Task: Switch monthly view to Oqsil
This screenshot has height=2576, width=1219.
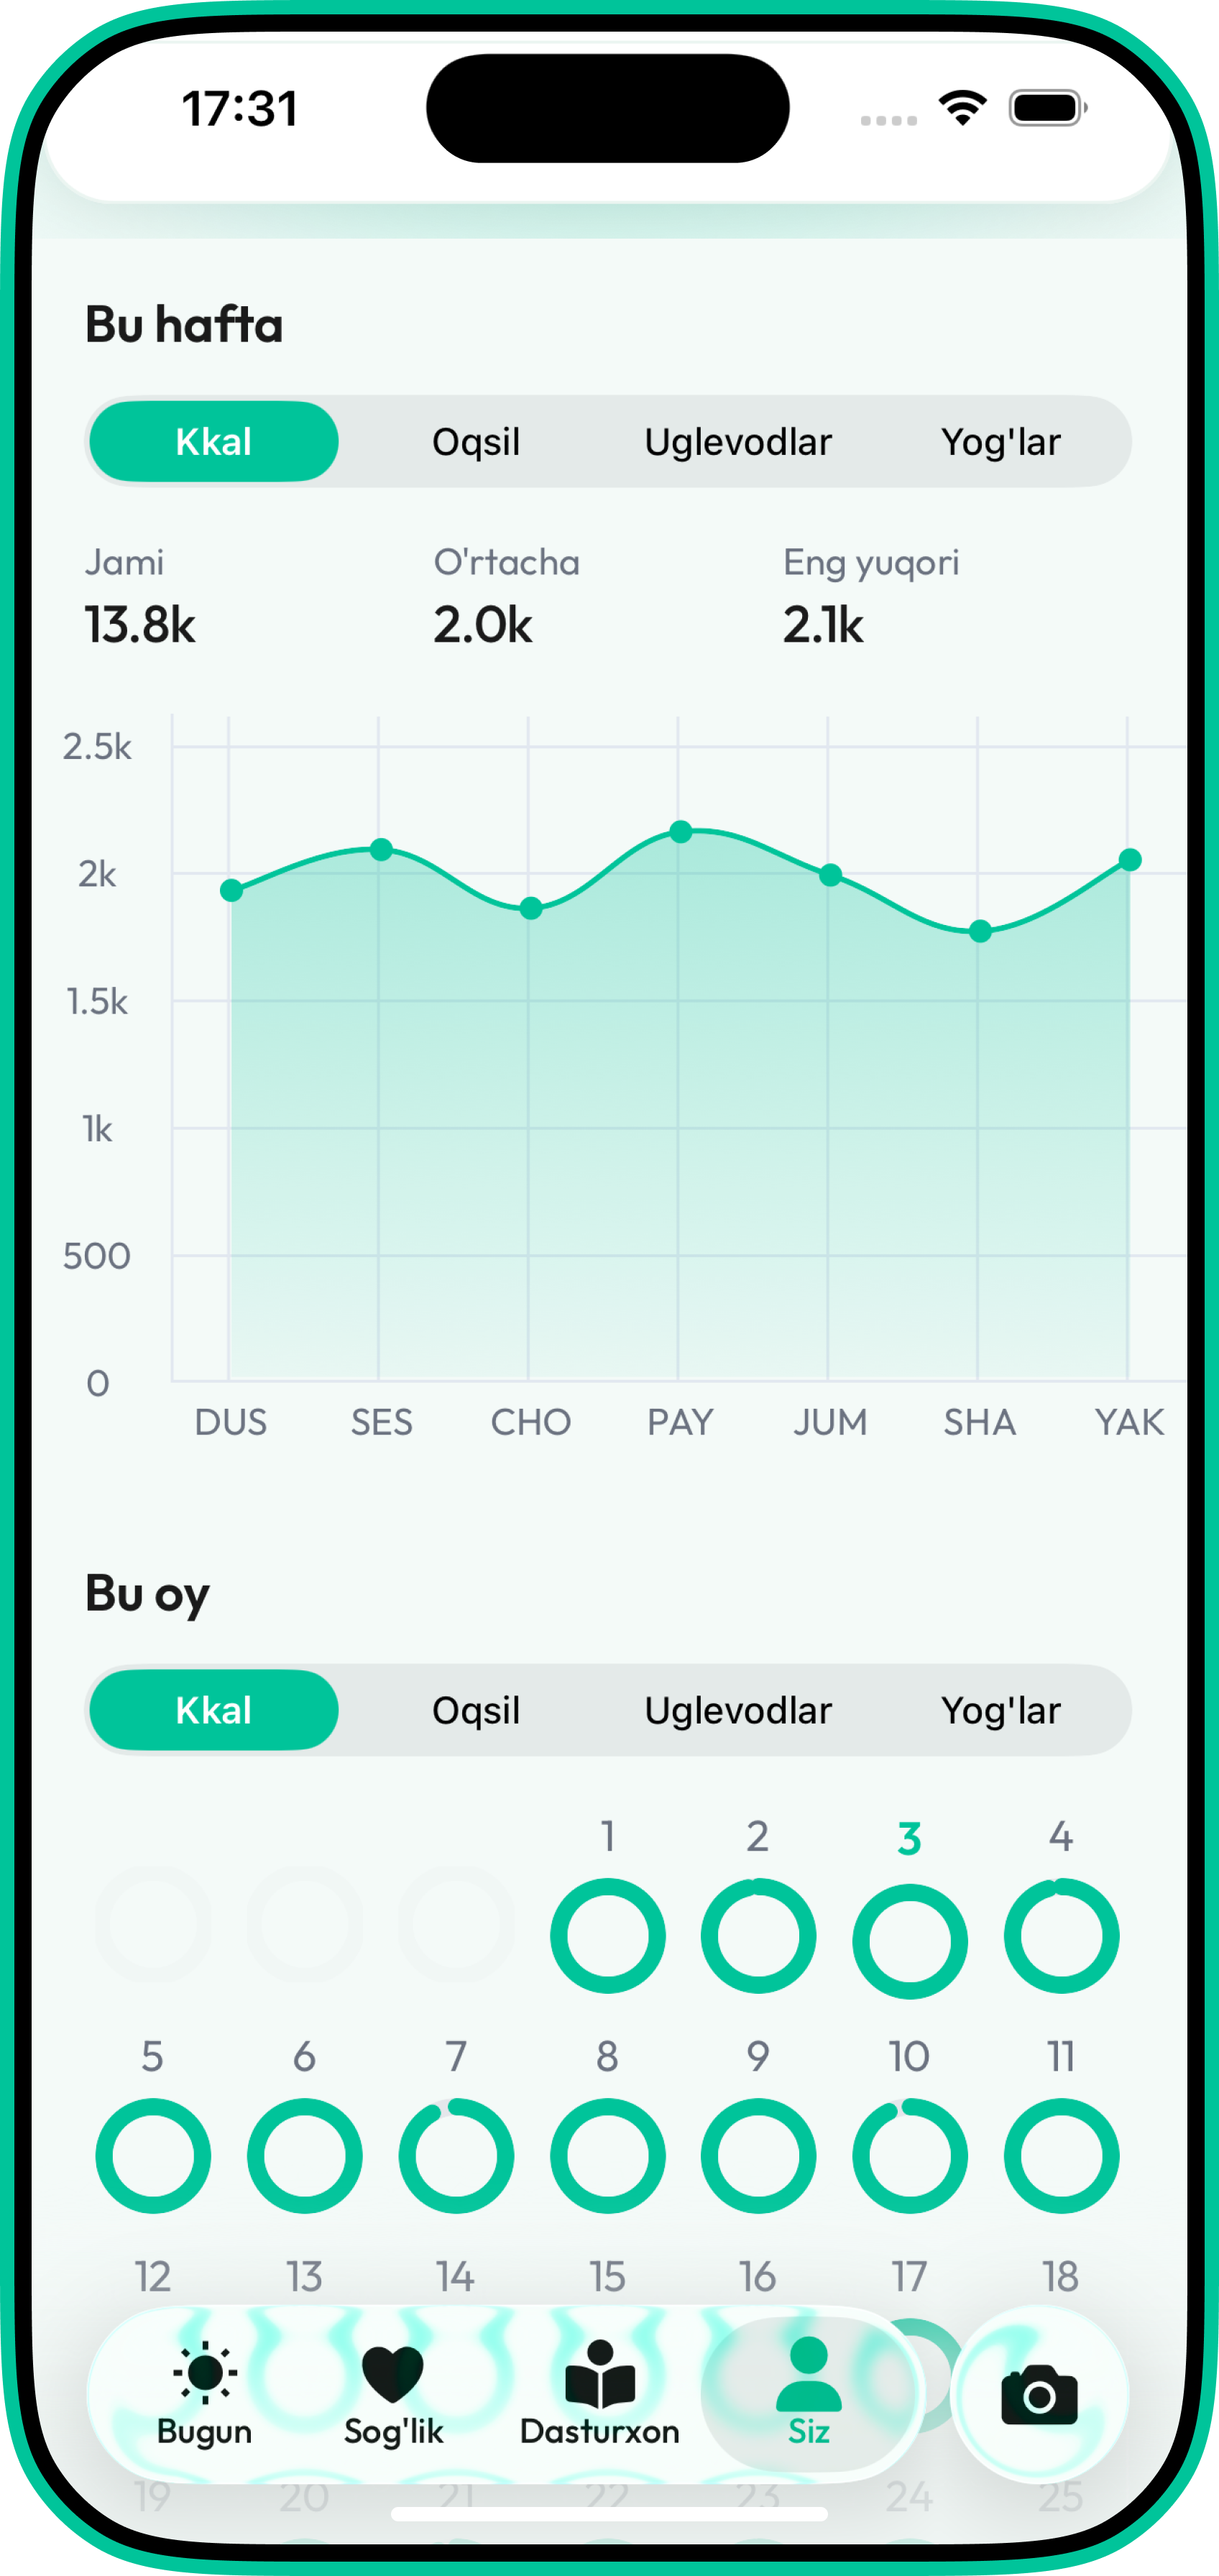Action: point(476,1710)
